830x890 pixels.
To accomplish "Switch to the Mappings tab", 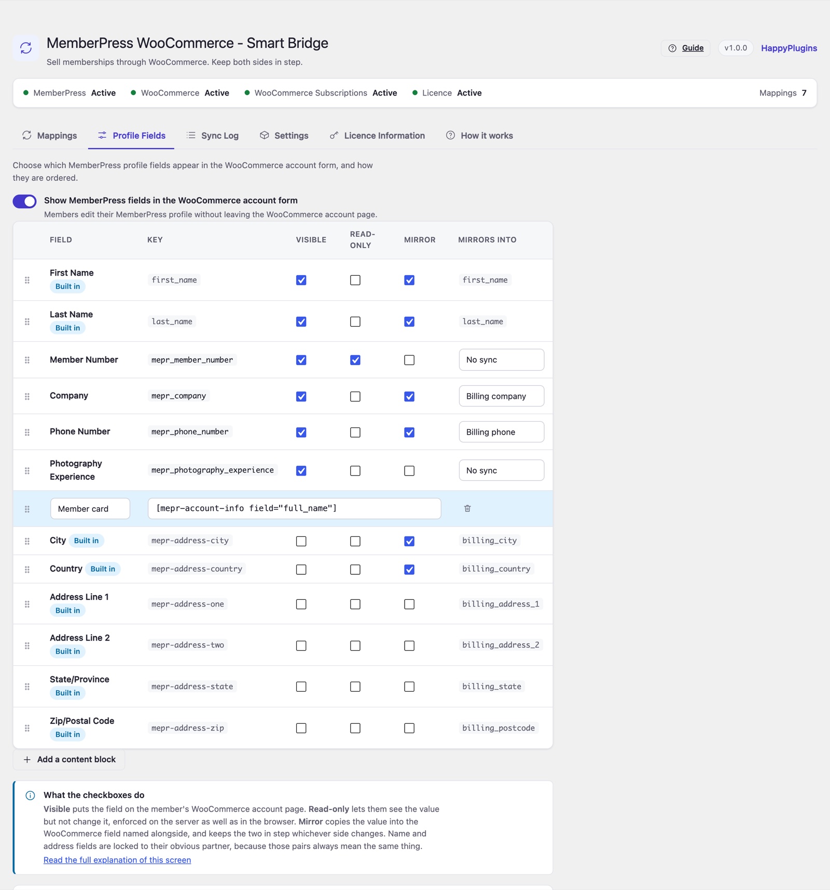I will click(50, 136).
